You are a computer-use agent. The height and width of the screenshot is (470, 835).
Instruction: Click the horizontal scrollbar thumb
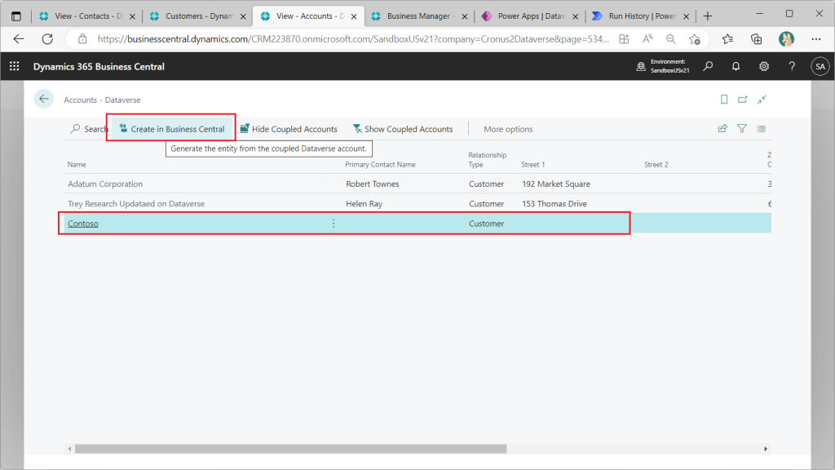click(291, 449)
